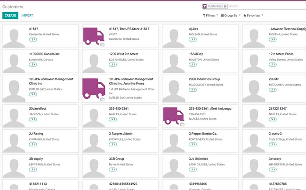
Task: Click the purple filter funnel icon in search
Action: (205, 7)
